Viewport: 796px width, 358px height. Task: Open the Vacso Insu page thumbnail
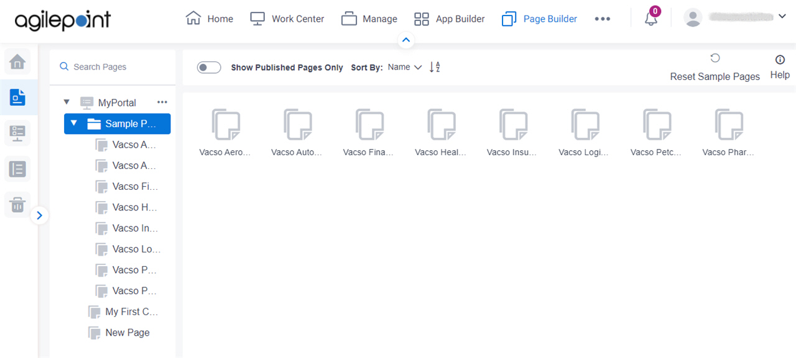pyautogui.click(x=513, y=124)
